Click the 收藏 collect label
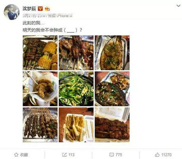 (x=24, y=155)
